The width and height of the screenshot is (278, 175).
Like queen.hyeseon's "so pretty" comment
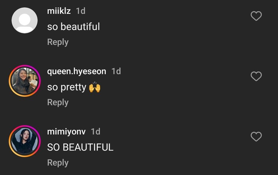[x=256, y=76]
